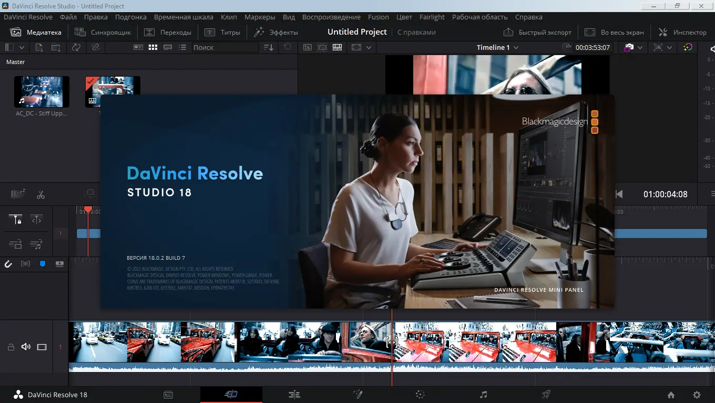715x403 pixels.
Task: Expand the media pool layout dropdown arrow
Action: click(22, 47)
